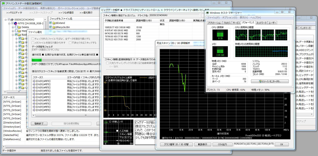The image size is (318, 156).
Task: Click 強制終了 button in file restore dialog
Action: 39,124
